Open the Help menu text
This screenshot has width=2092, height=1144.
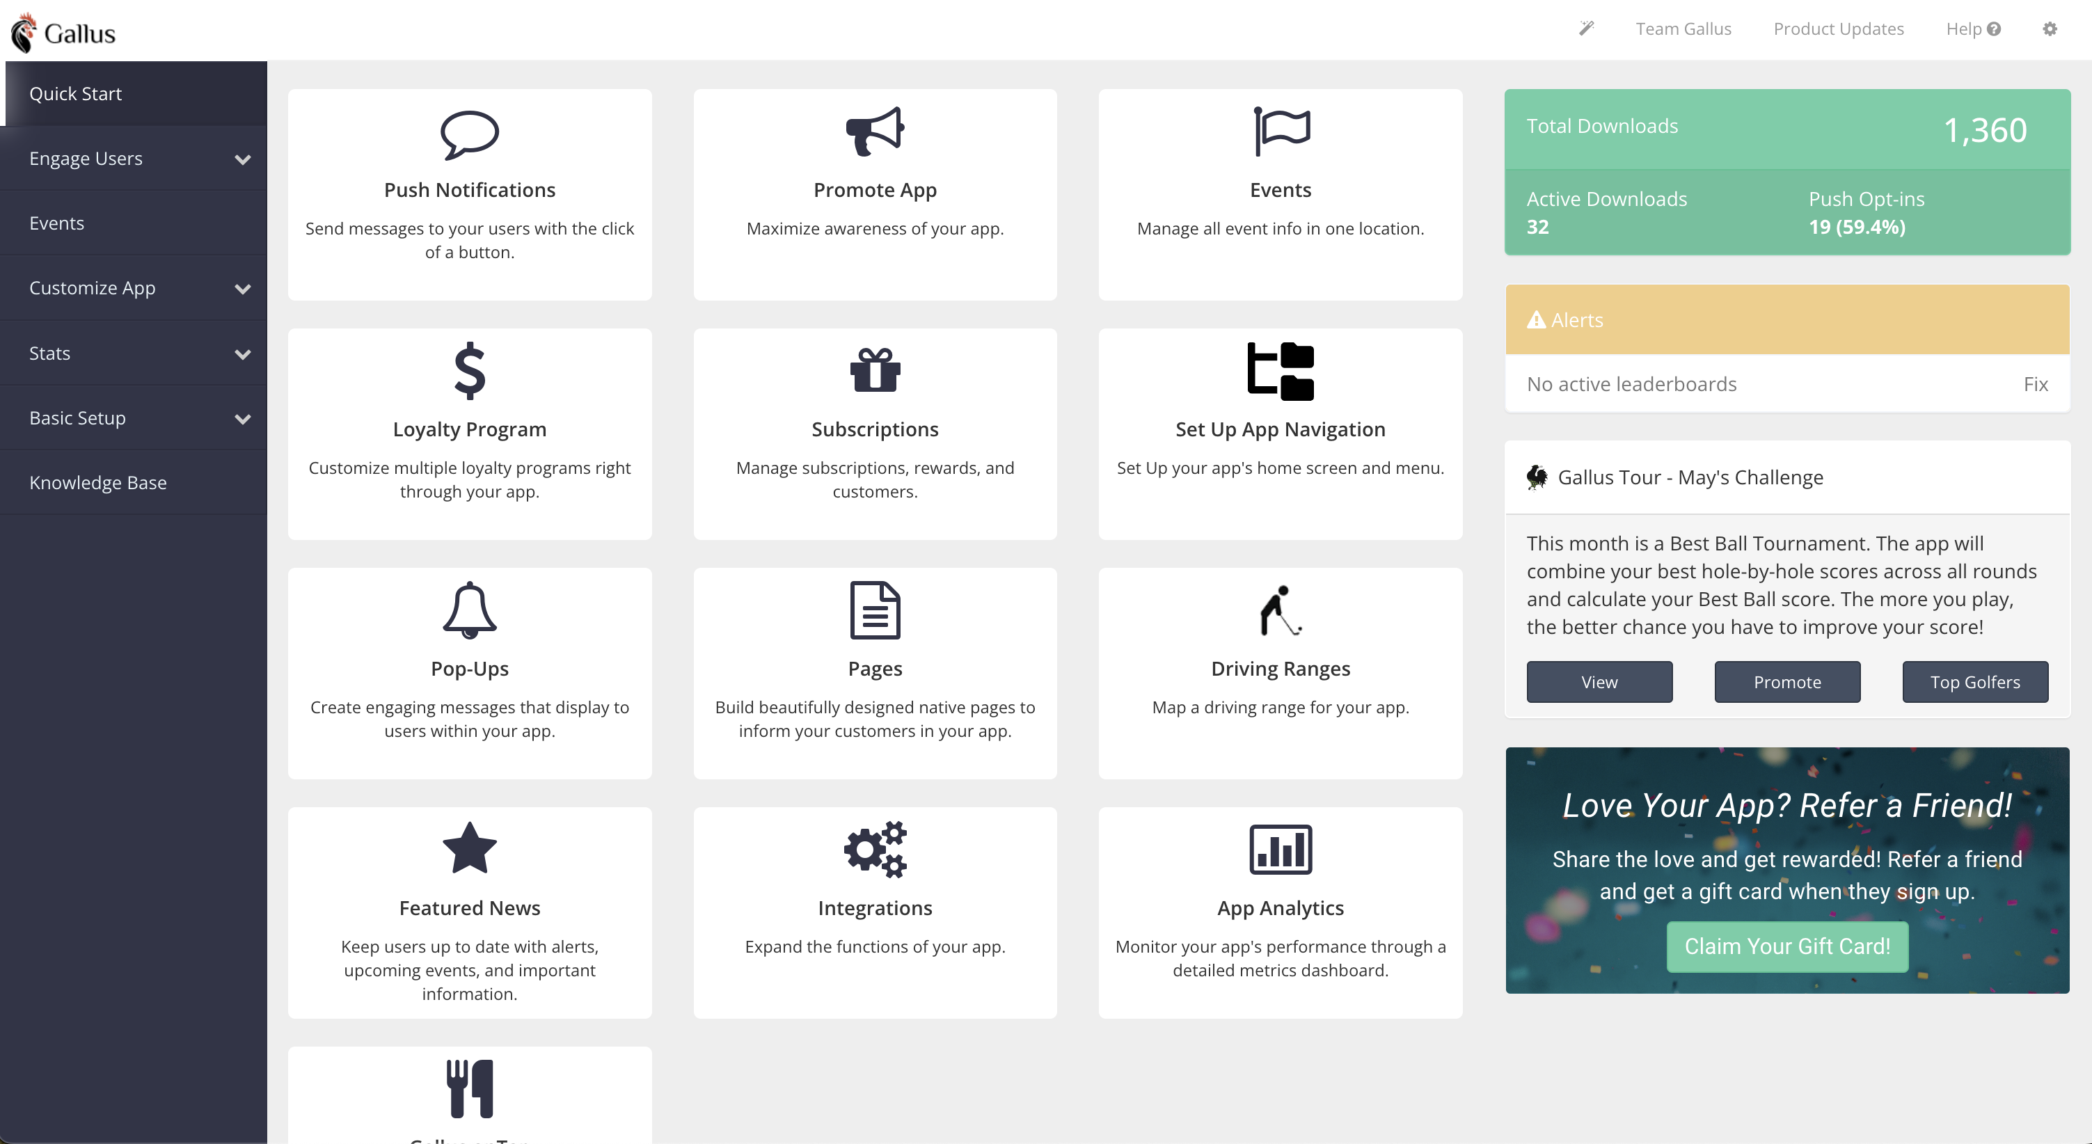[x=1963, y=29]
